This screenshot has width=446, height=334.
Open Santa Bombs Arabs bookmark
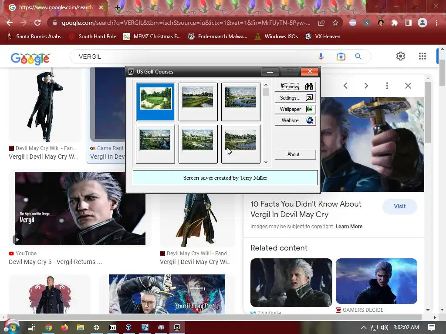[34, 37]
